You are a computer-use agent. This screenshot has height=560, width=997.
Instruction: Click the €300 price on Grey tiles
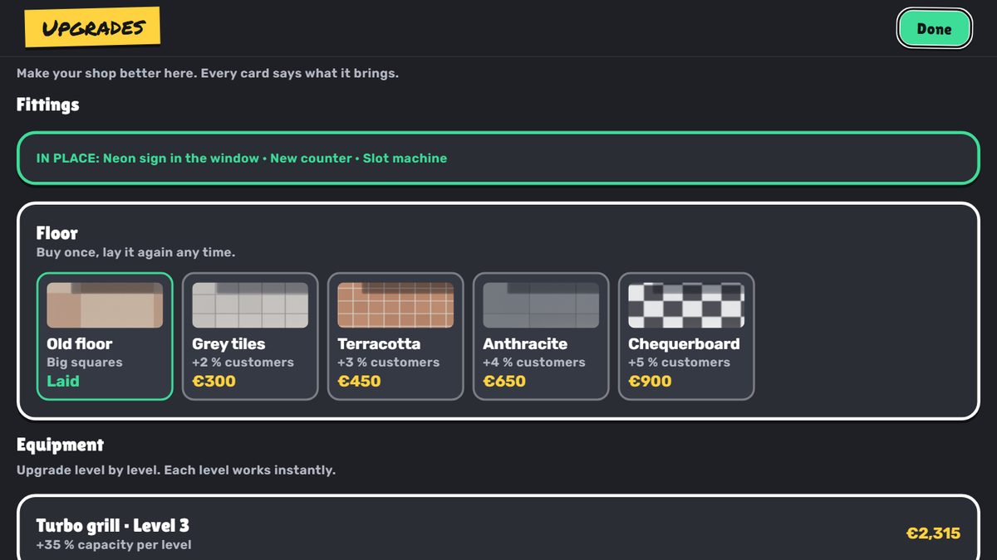coord(214,382)
